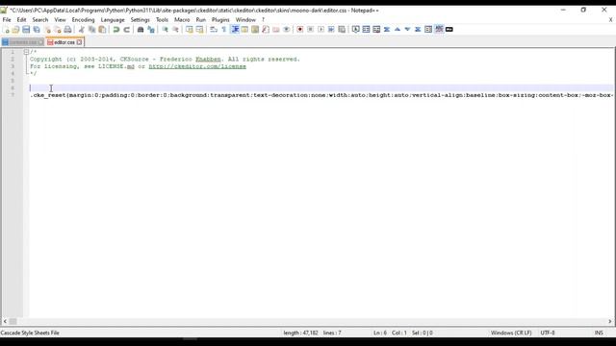Click the .cke_reset code text on line 7
This screenshot has height=346, width=616.
point(47,95)
